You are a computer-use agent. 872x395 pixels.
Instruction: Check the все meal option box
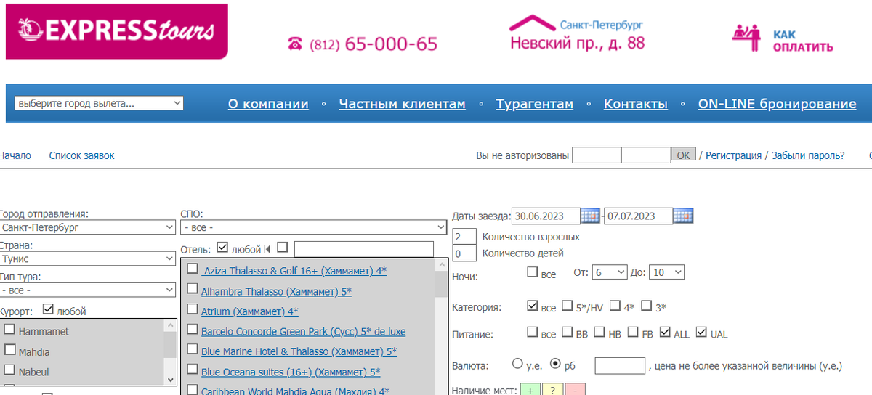click(x=533, y=333)
